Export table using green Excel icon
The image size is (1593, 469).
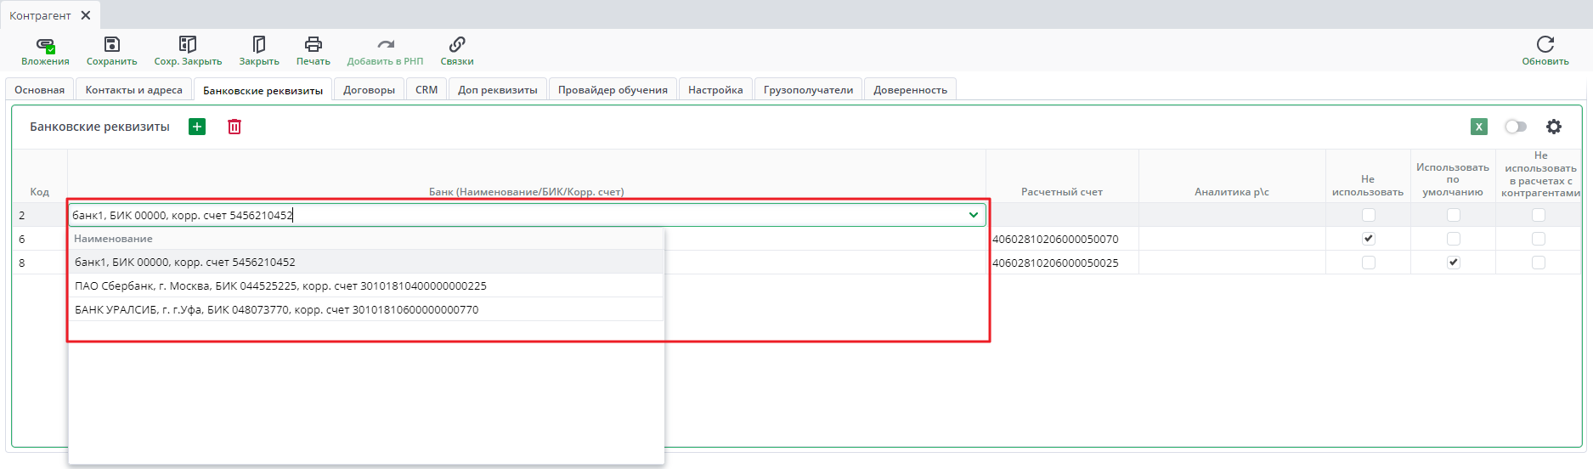coord(1479,127)
